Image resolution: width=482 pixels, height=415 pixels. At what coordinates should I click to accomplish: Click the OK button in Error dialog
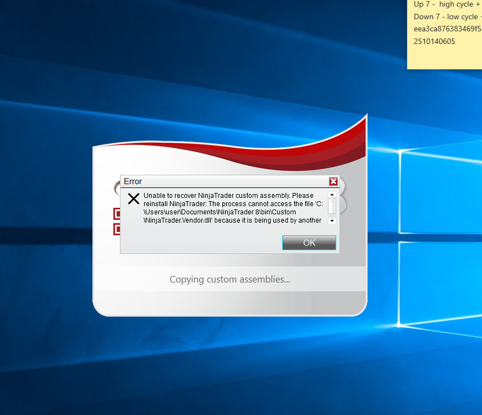tap(309, 242)
